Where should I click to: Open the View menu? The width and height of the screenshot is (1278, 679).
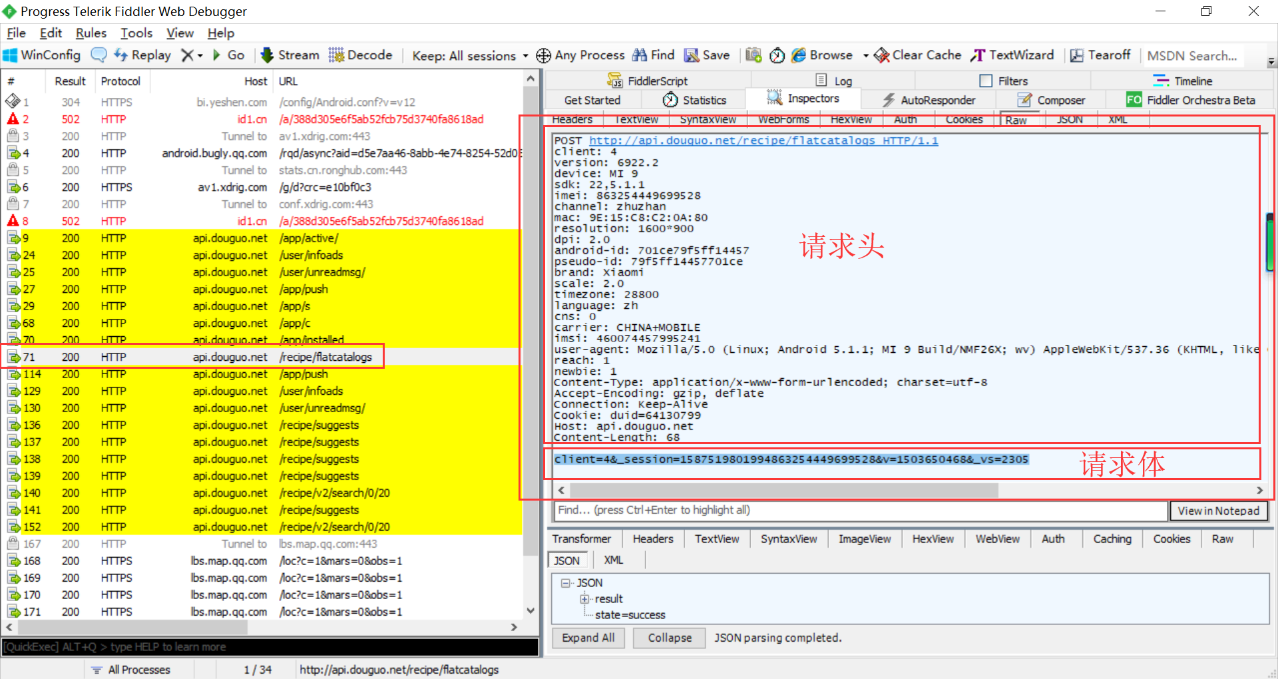click(180, 33)
